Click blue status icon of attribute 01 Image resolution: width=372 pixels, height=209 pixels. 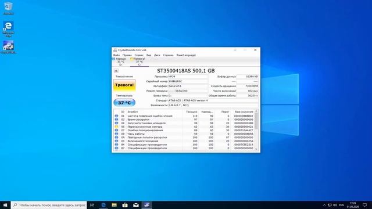pyautogui.click(x=116, y=116)
